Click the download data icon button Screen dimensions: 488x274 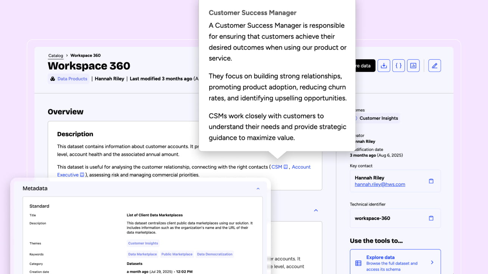coord(384,66)
